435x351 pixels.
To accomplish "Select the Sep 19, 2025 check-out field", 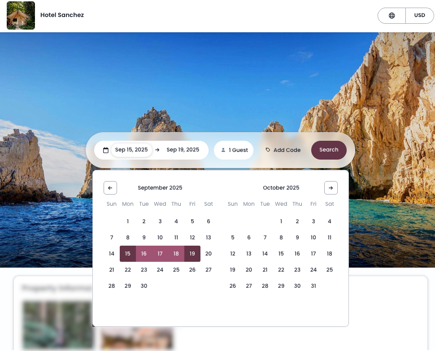I will click(183, 150).
